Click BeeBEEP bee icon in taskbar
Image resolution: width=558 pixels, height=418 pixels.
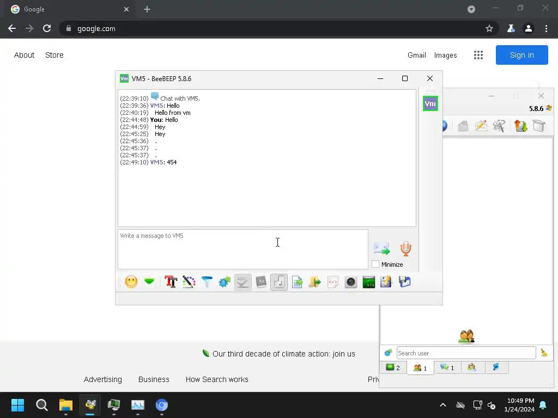click(x=90, y=405)
